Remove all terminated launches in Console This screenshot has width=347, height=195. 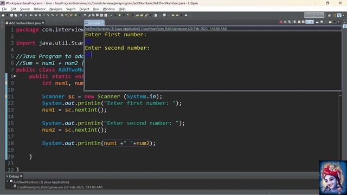(x=289, y=22)
